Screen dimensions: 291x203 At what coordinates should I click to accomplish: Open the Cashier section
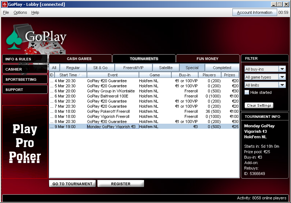[25, 69]
